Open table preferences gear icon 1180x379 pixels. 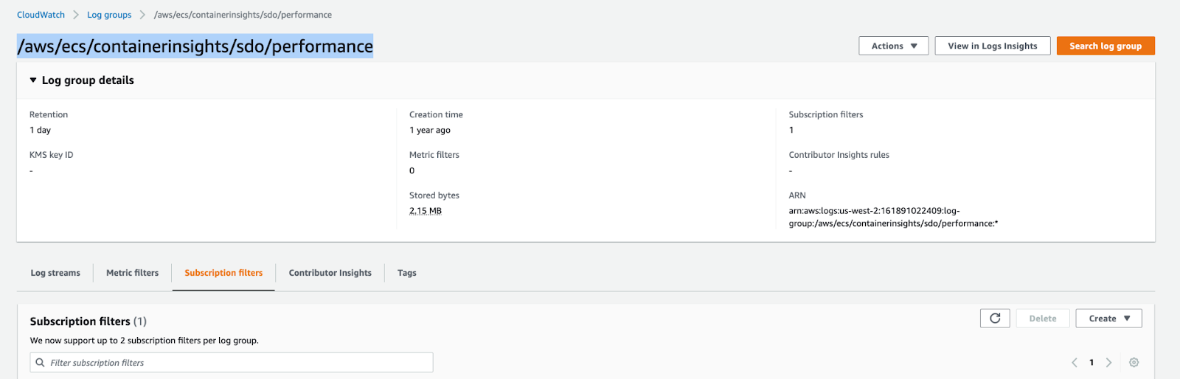[x=1134, y=363]
